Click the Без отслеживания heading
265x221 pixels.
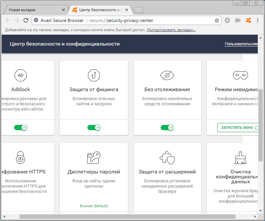coord(167,90)
